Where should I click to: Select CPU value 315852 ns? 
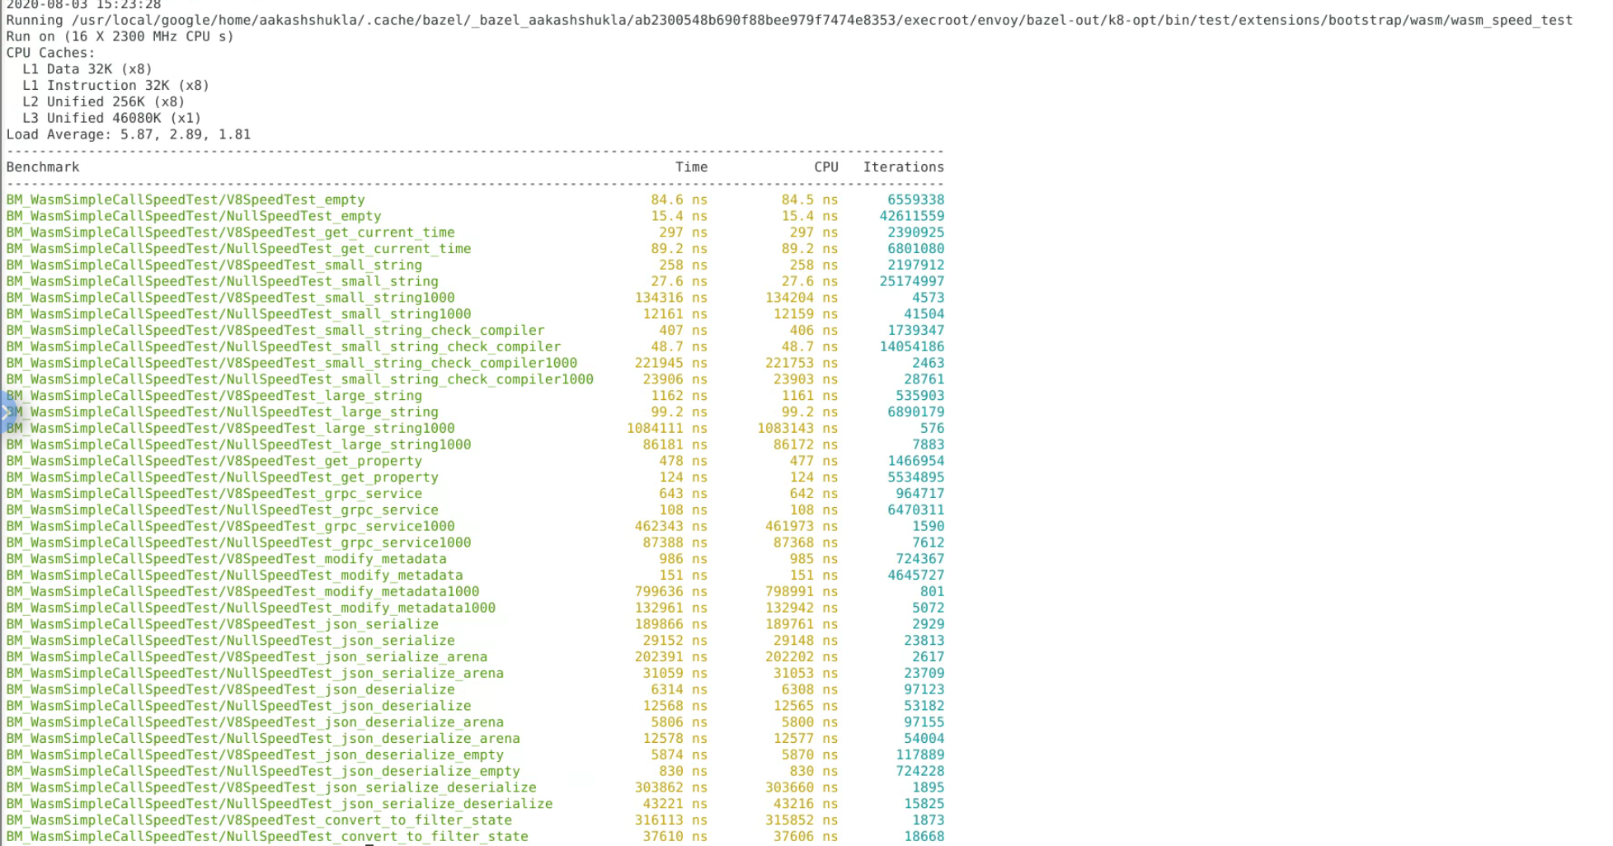(802, 820)
